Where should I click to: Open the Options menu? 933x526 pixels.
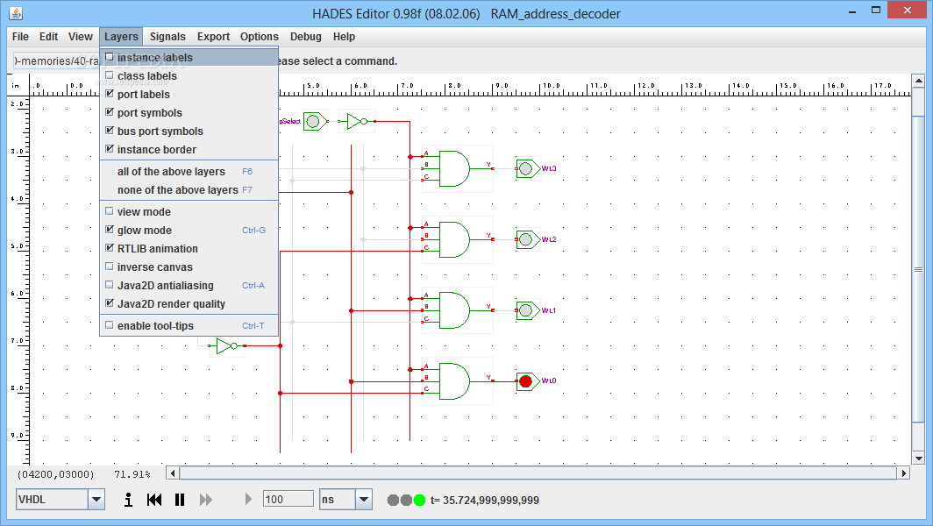(260, 36)
